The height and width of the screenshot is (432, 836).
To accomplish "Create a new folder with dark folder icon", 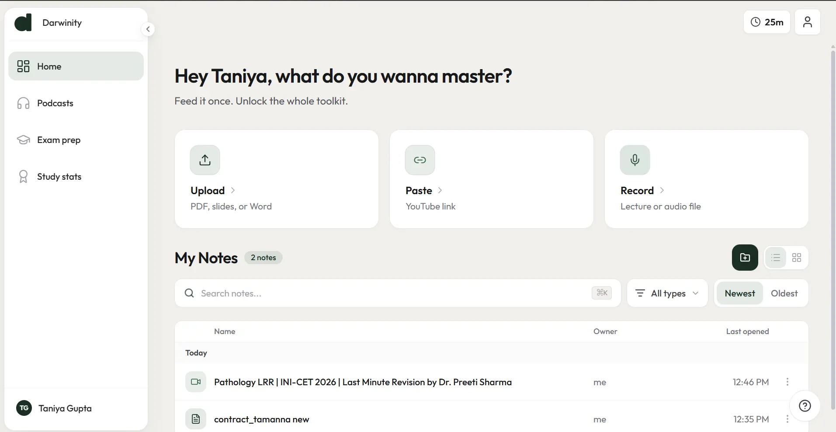I will (x=745, y=258).
